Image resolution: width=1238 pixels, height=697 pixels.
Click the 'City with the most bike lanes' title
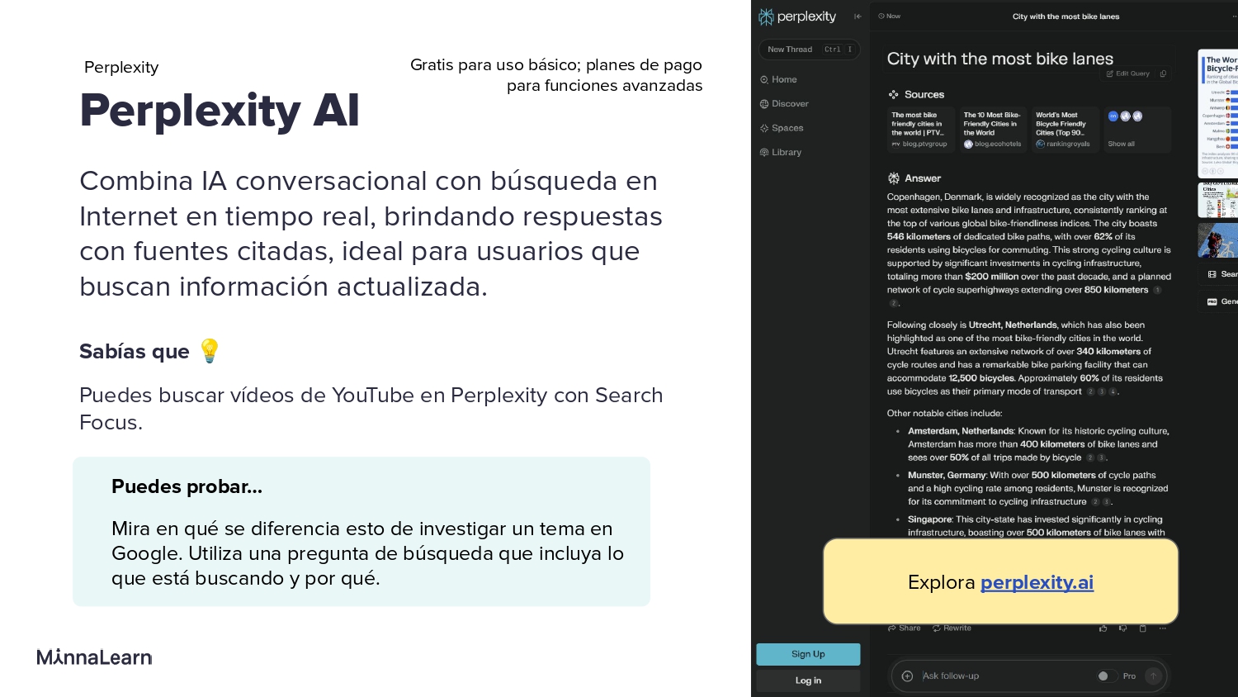click(1000, 59)
